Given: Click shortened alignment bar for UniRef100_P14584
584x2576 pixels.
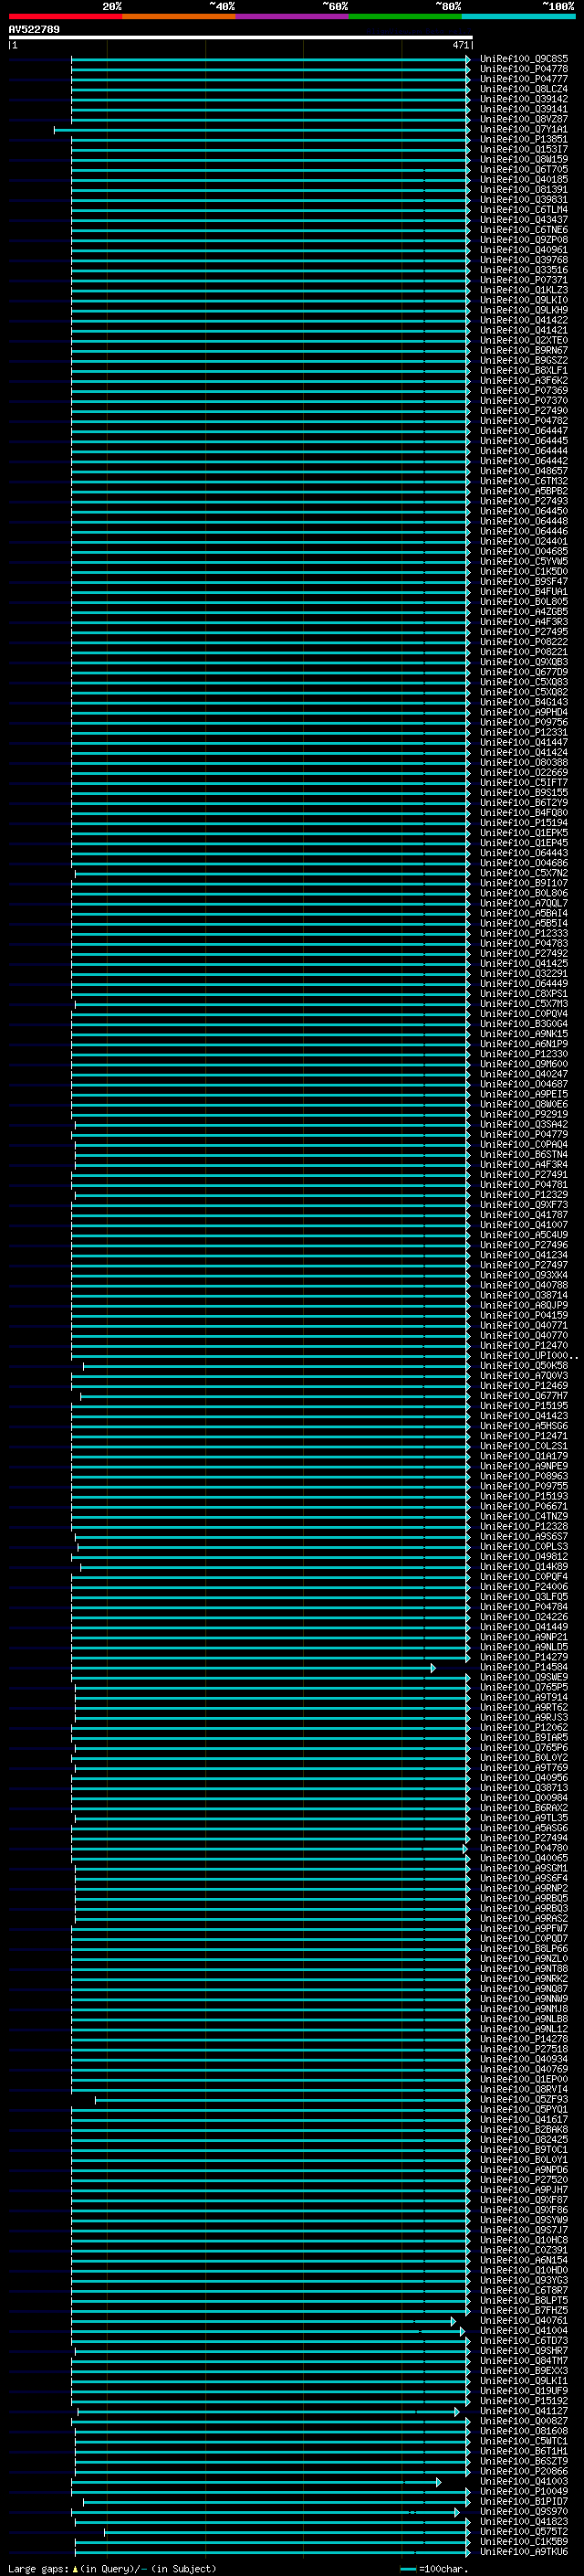Looking at the screenshot, I should (x=254, y=1668).
